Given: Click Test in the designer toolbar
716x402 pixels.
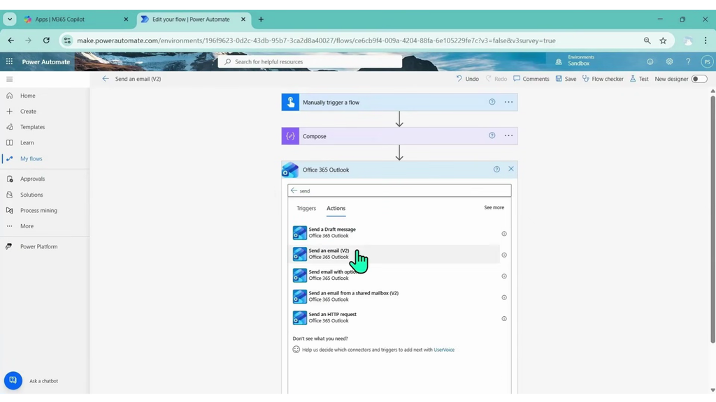Looking at the screenshot, I should tap(639, 79).
